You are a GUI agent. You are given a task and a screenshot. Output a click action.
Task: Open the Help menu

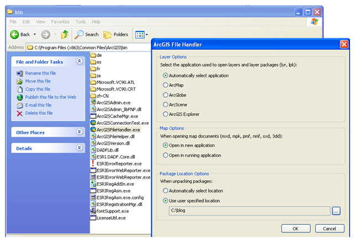pyautogui.click(x=96, y=22)
